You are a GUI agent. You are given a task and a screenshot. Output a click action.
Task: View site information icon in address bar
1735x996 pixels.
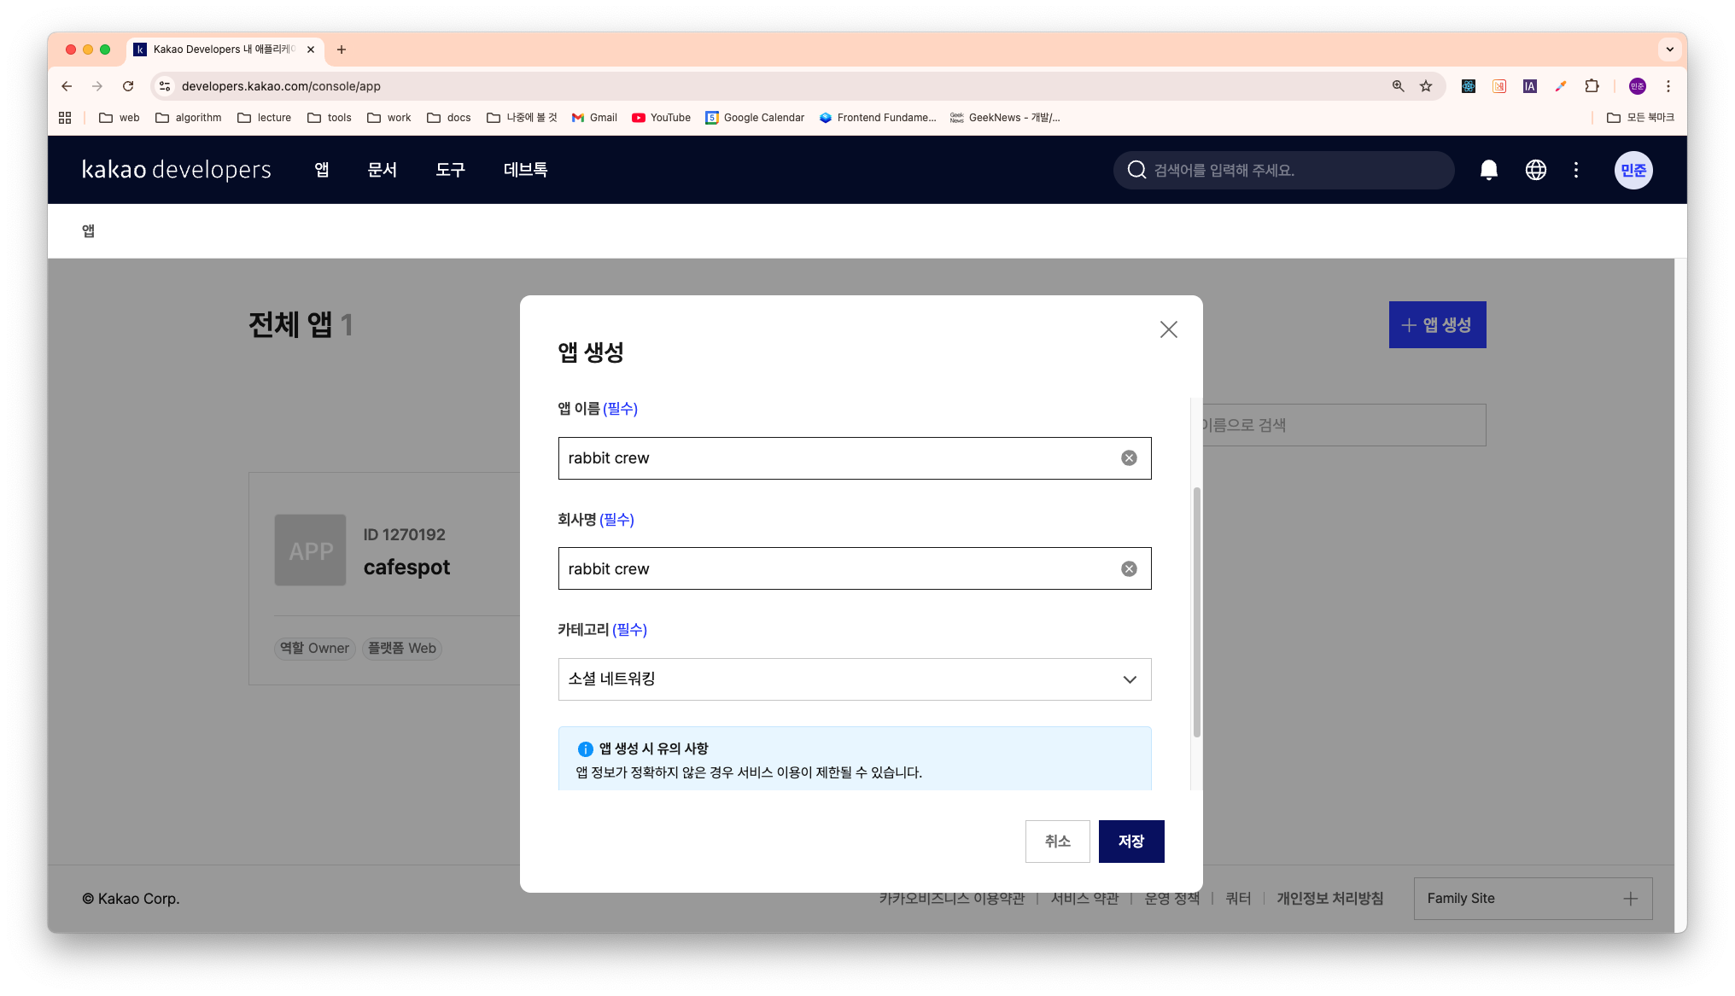point(165,86)
